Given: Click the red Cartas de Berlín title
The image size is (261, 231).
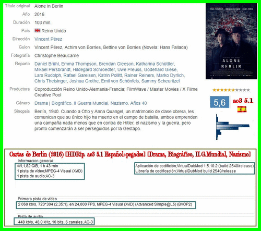Looking at the screenshot, I should [130, 154].
